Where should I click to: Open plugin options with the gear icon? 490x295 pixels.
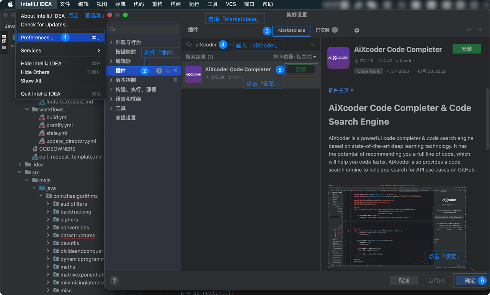tap(356, 30)
